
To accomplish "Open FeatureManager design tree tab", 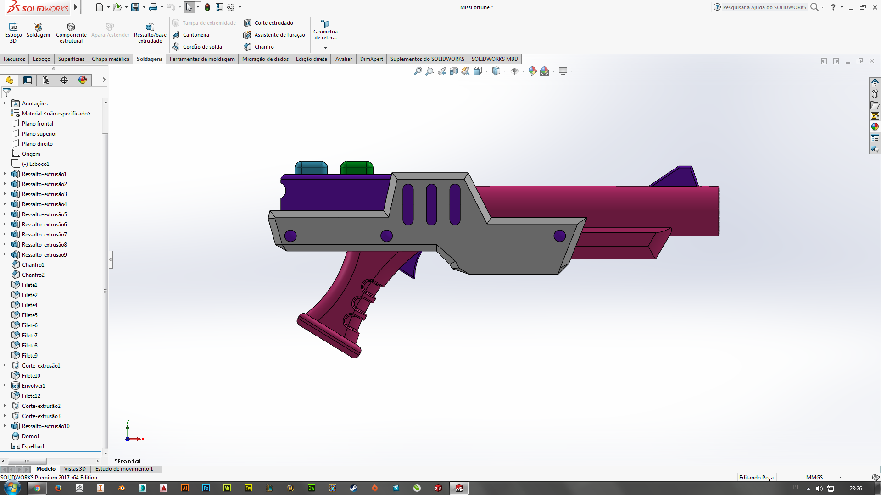I will click(x=9, y=80).
